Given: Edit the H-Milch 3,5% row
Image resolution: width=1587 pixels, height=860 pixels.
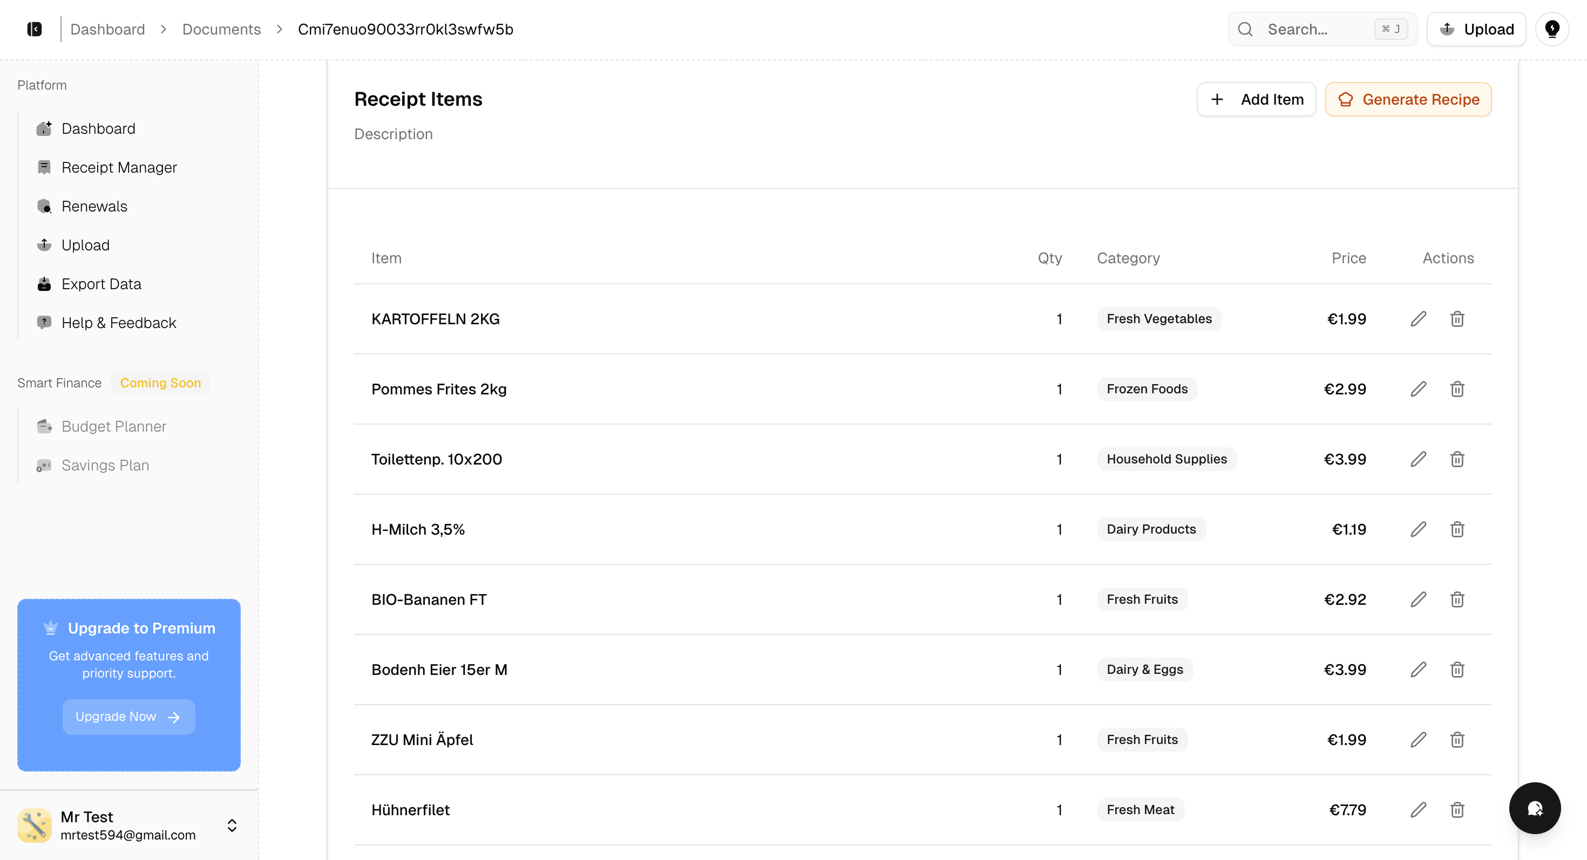Looking at the screenshot, I should click(x=1418, y=529).
